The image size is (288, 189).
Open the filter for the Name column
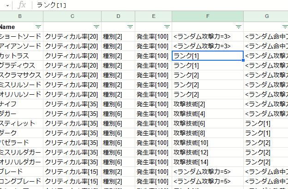(x=38, y=27)
